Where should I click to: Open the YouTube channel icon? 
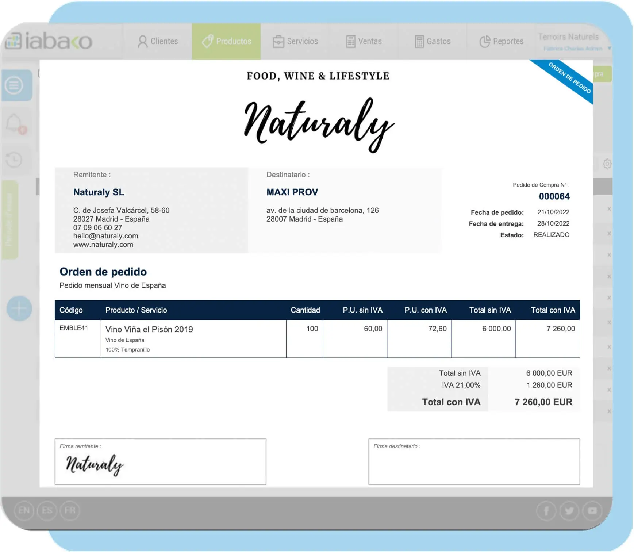point(592,511)
